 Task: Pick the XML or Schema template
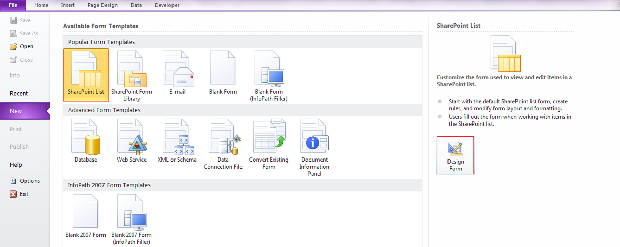177,140
